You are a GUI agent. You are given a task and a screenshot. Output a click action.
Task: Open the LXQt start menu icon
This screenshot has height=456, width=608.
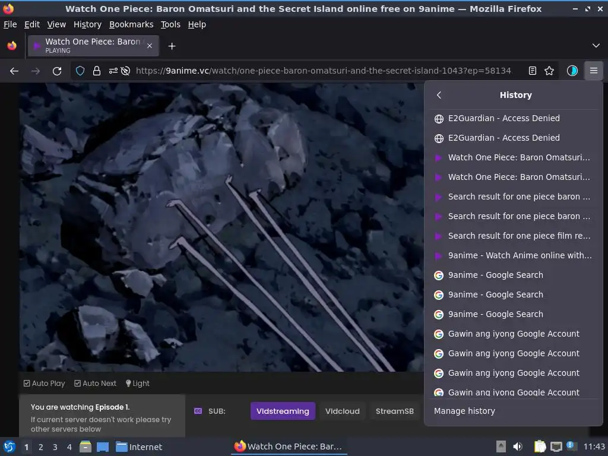pyautogui.click(x=9, y=446)
